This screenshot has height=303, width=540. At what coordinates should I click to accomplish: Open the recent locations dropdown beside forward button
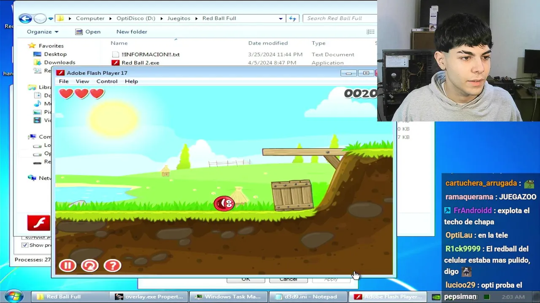[x=51, y=19]
